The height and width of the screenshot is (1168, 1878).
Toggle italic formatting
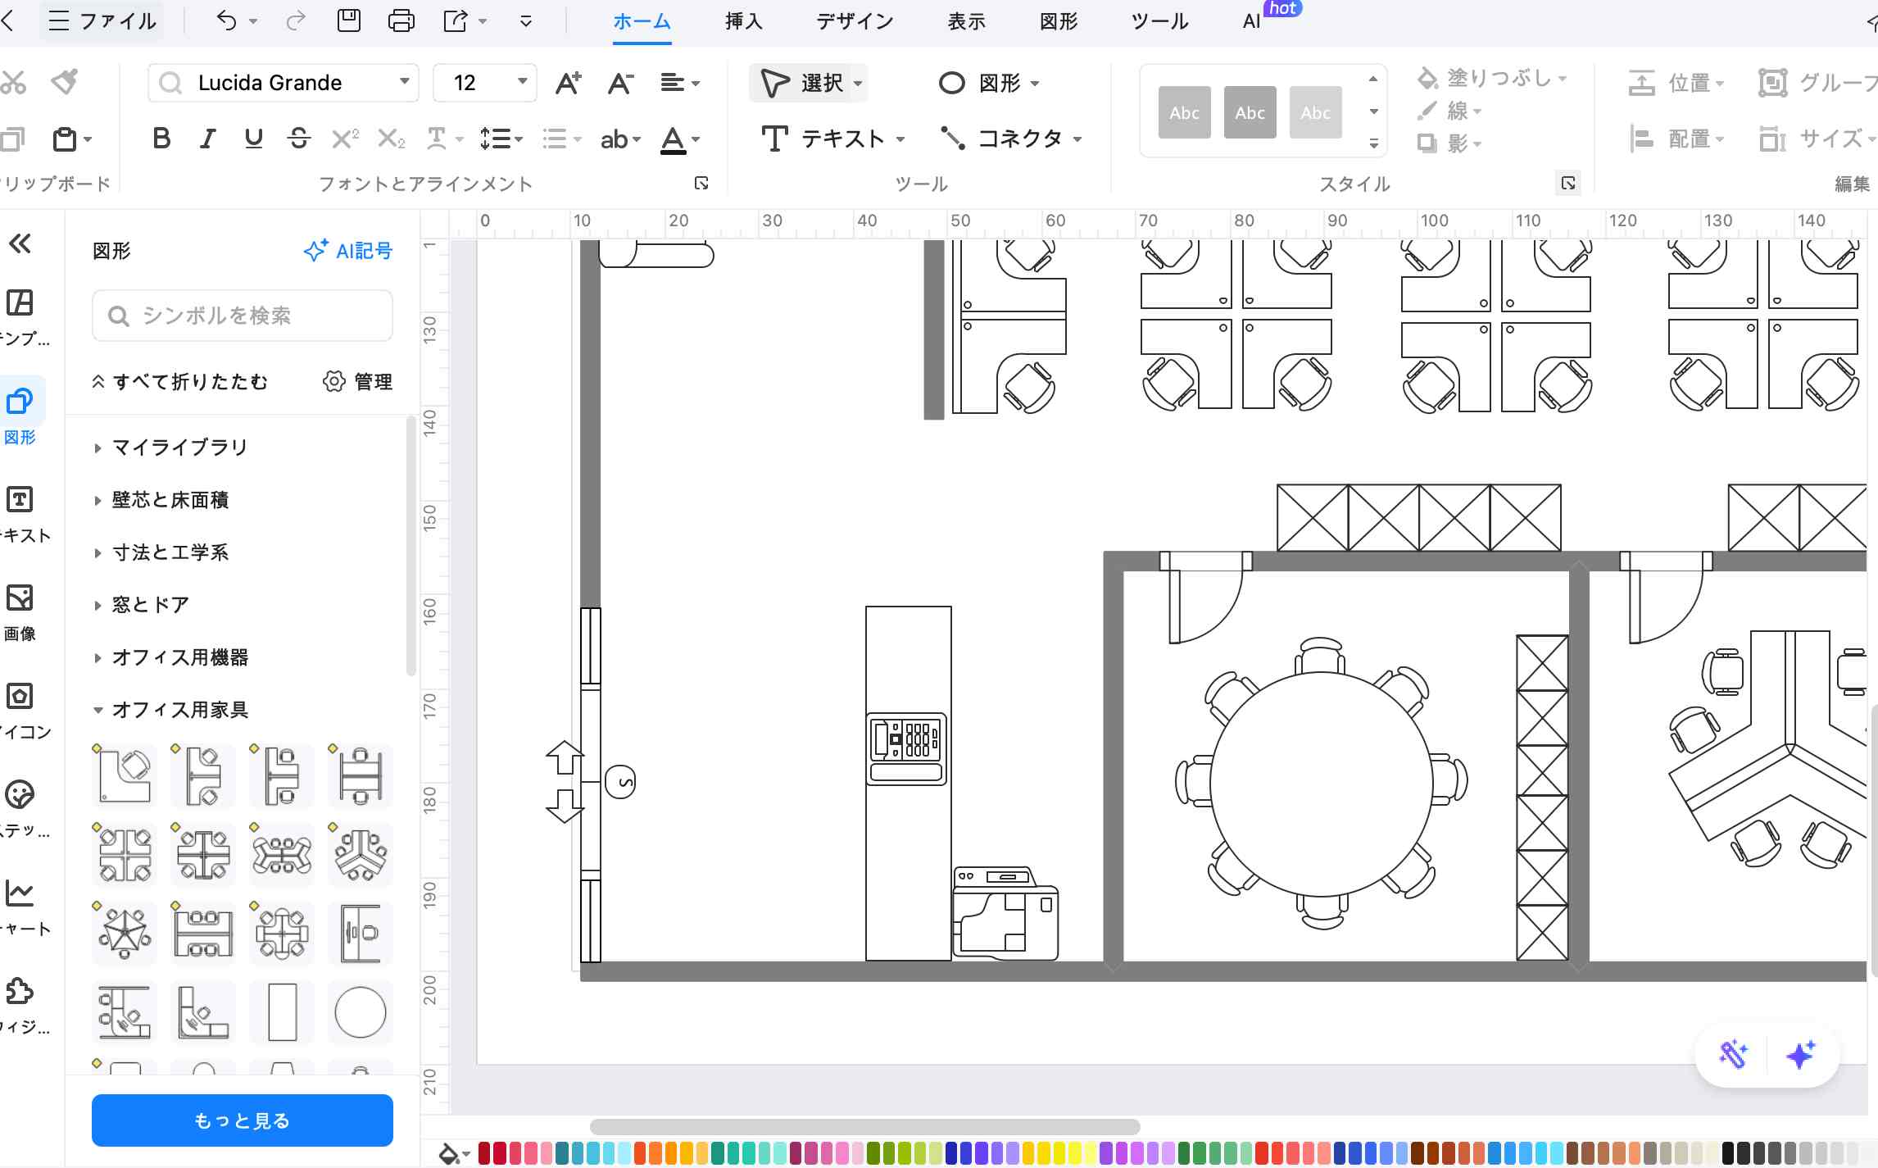click(x=208, y=139)
